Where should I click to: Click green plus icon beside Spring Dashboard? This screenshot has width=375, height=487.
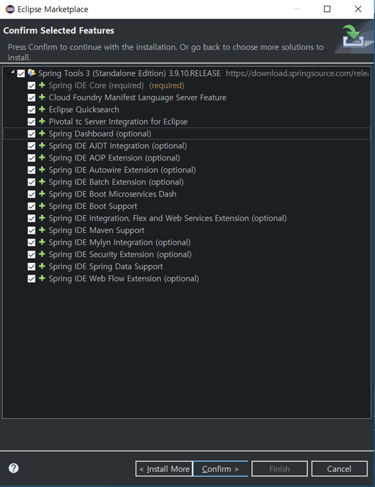pos(42,133)
